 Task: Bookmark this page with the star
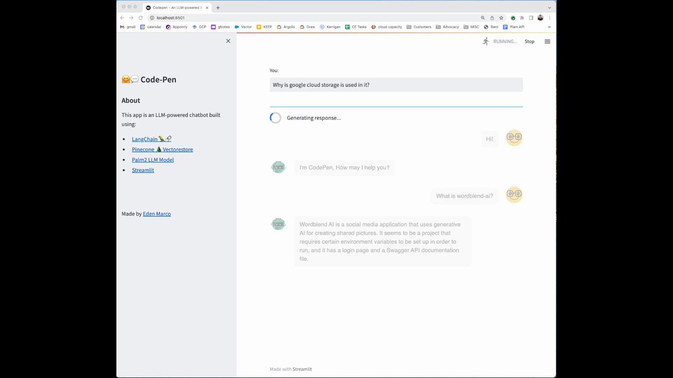coord(501,17)
